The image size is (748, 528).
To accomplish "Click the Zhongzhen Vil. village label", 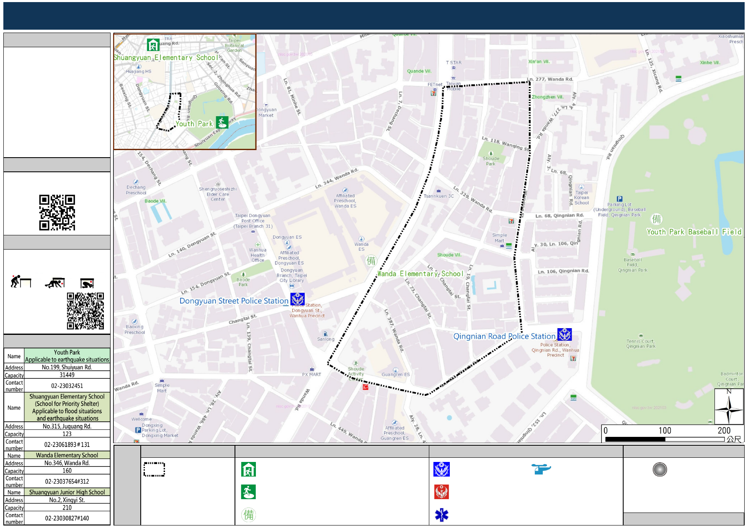I will [x=548, y=97].
